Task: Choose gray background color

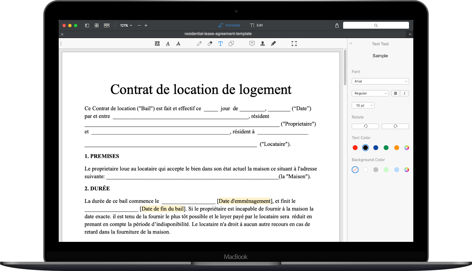Action: tap(376, 170)
